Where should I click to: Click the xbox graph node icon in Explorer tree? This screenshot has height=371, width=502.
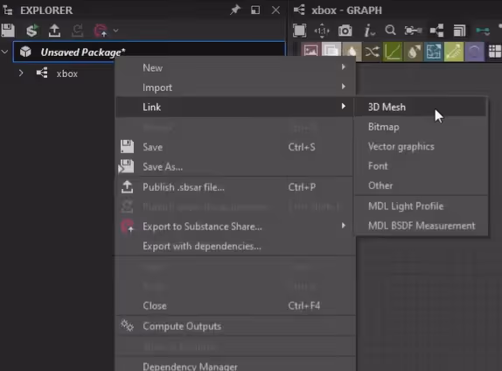click(x=42, y=73)
